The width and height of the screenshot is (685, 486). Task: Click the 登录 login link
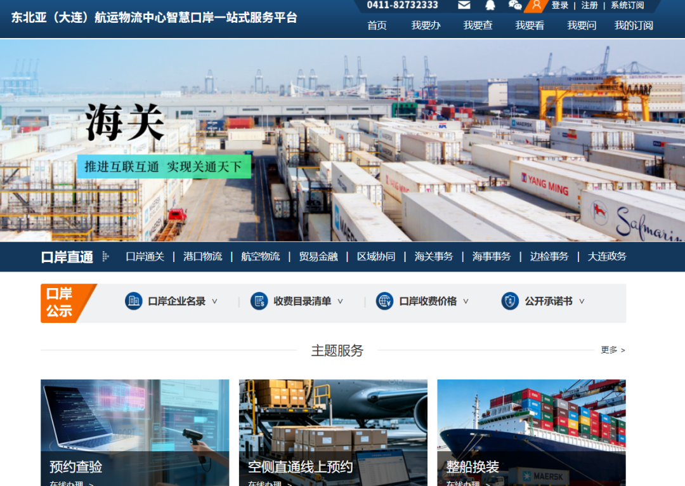560,5
